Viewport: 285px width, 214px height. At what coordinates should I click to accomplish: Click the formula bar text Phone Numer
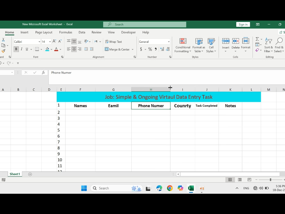coord(61,72)
